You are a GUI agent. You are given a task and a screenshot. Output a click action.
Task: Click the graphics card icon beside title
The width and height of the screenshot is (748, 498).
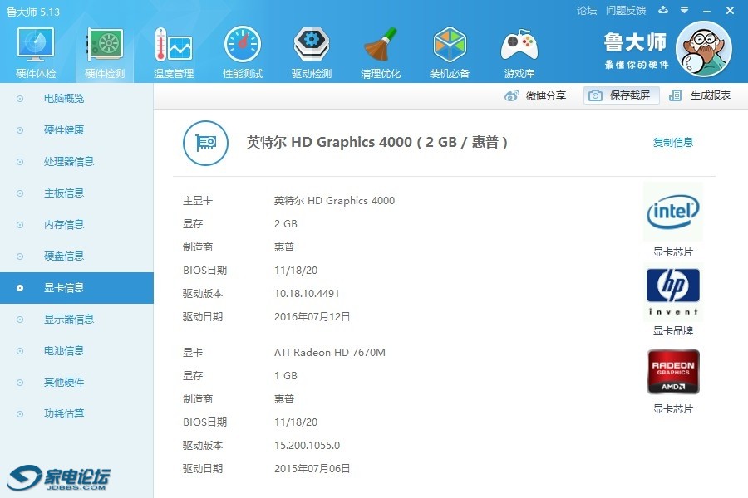205,143
